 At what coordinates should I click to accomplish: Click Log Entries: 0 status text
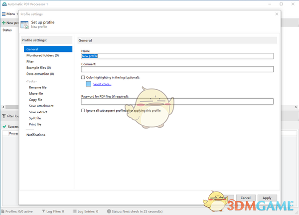pyautogui.click(x=88, y=212)
